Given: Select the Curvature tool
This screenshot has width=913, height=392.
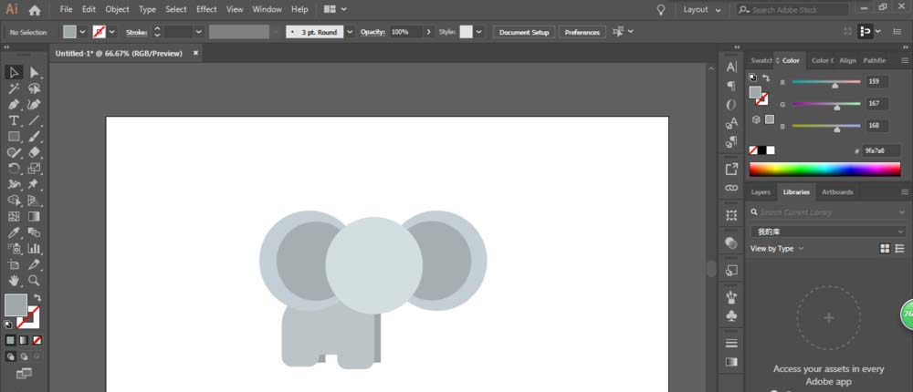Looking at the screenshot, I should click(x=35, y=105).
